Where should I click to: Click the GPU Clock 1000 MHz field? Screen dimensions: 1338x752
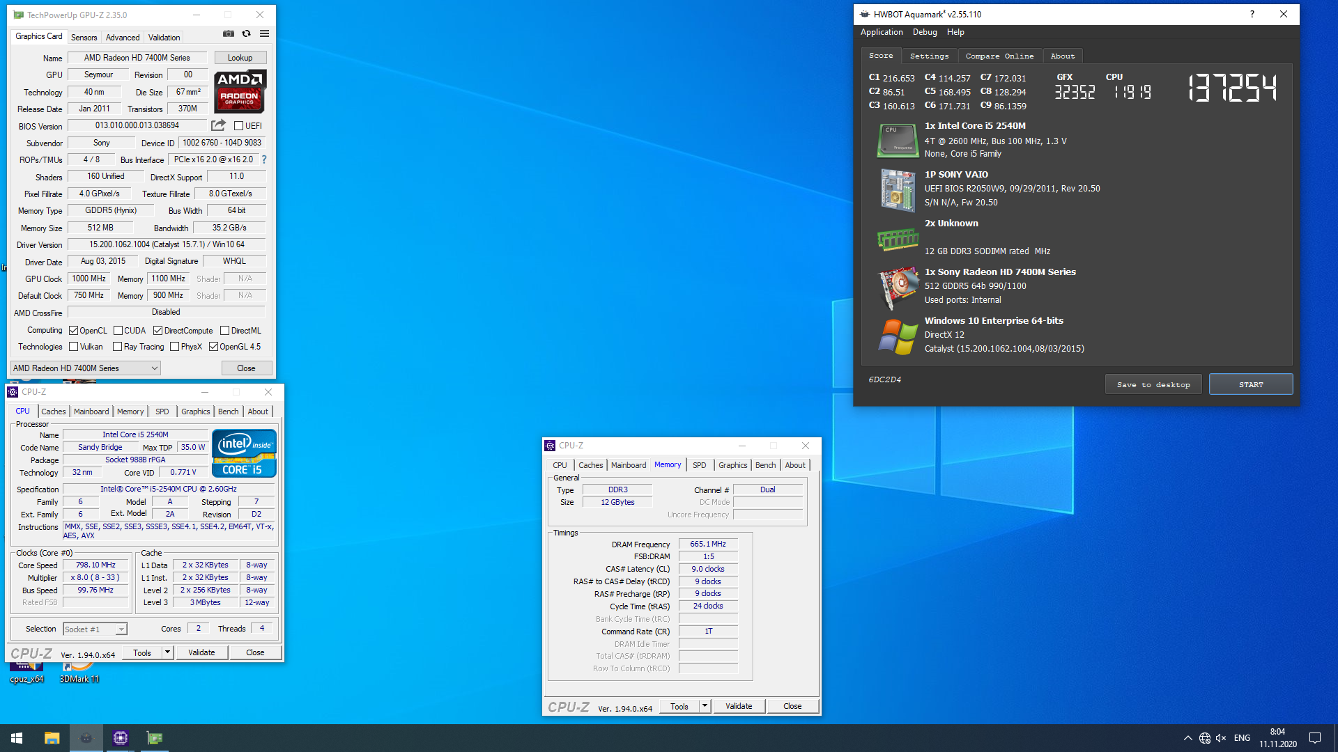pos(89,279)
